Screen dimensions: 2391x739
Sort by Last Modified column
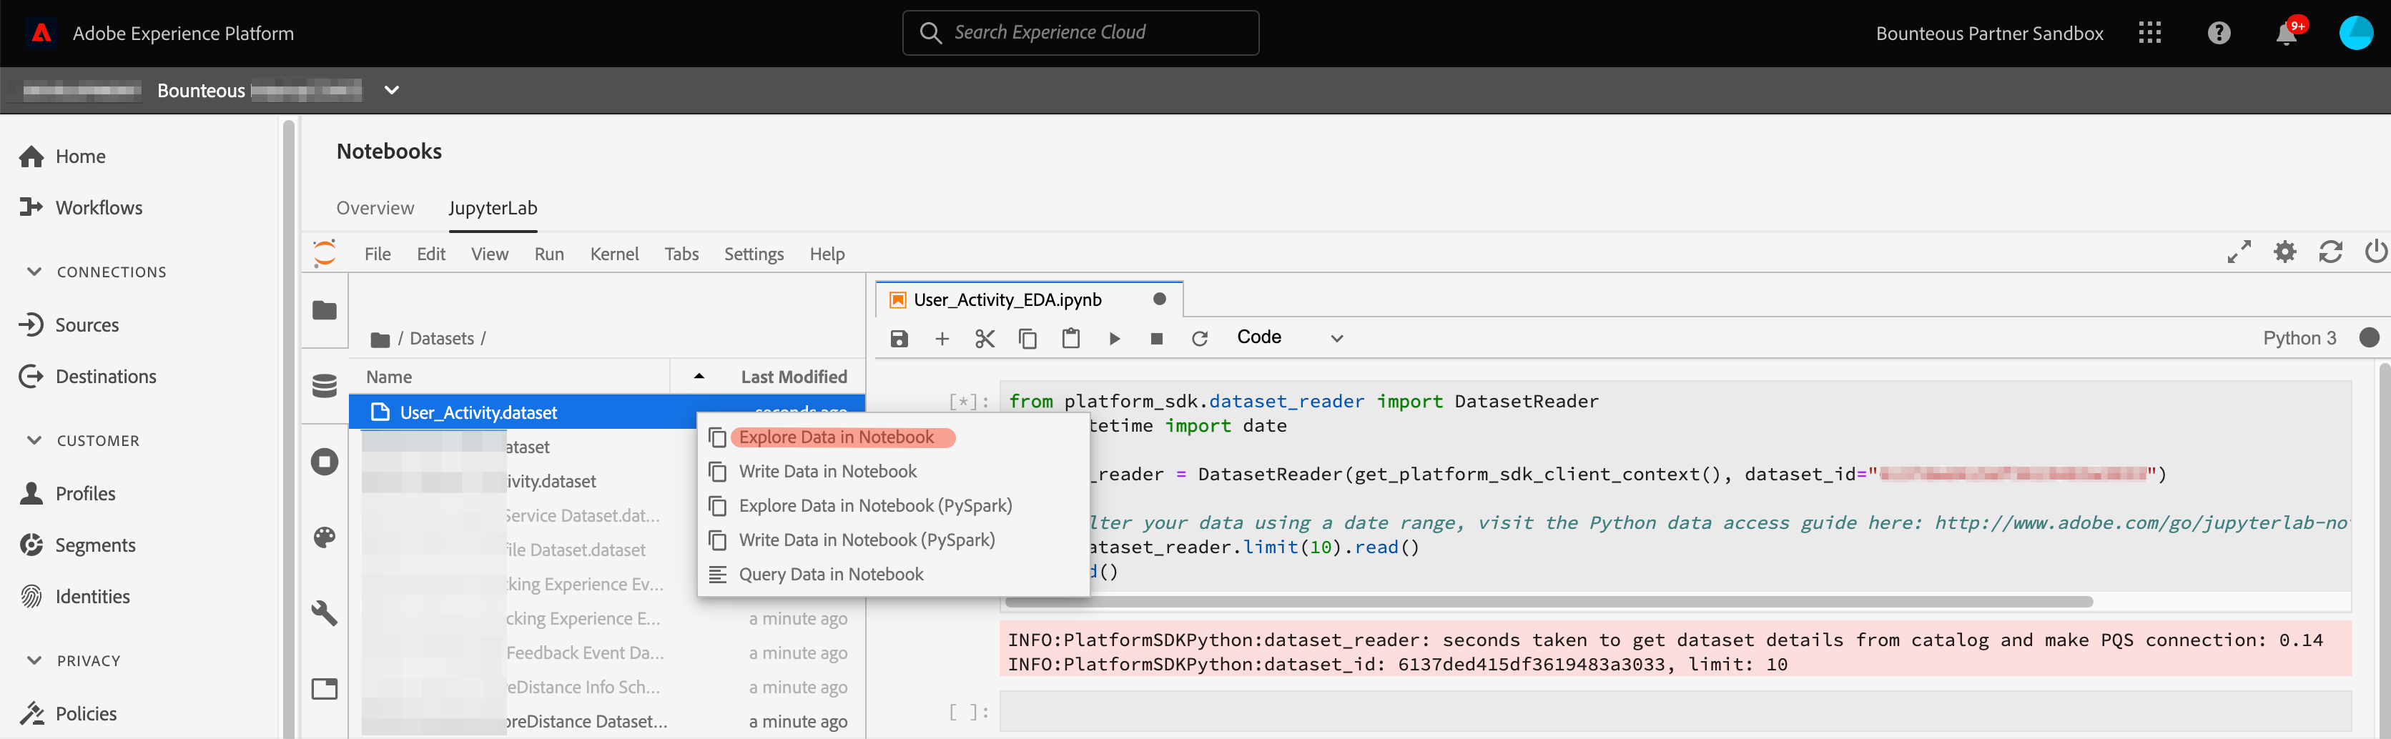pyautogui.click(x=794, y=377)
